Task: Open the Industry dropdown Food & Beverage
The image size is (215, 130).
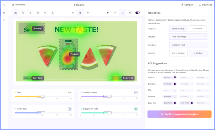Action: (x=188, y=37)
